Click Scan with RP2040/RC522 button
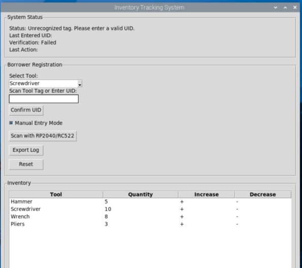The image size is (302, 268). pyautogui.click(x=43, y=136)
